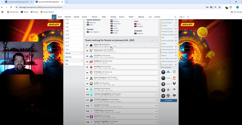This screenshot has height=125, width=242.
Task: Click the Spirit Academy team logo
Action: [91, 78]
